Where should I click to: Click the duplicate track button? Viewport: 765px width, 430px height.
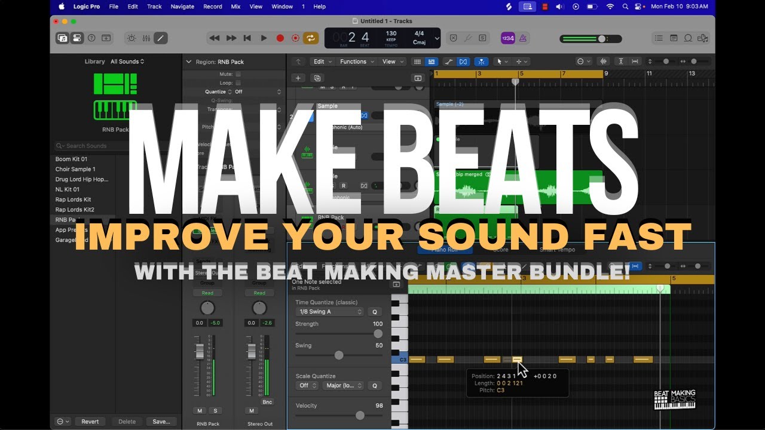[317, 78]
